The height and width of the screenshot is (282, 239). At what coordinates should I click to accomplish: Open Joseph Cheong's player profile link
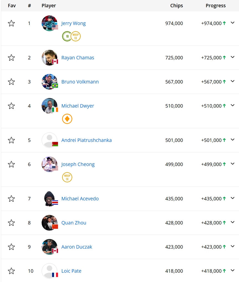pyautogui.click(x=78, y=164)
